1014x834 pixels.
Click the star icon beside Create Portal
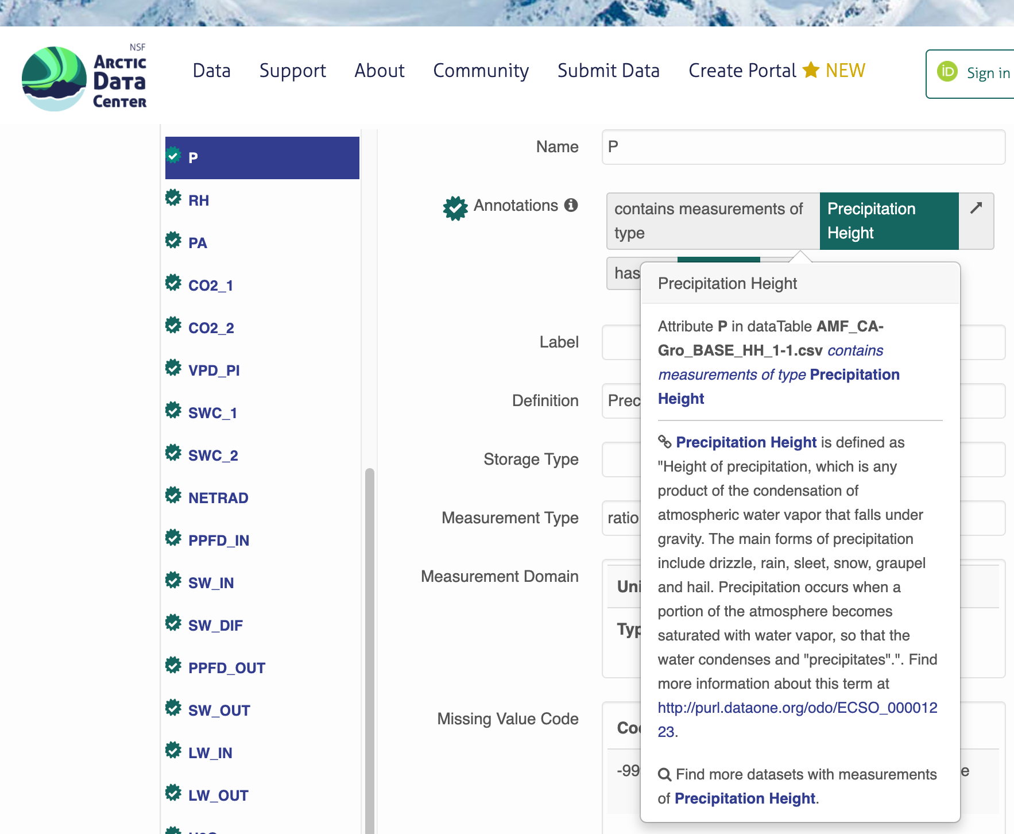tap(811, 70)
